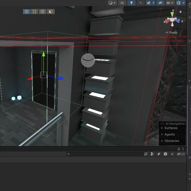Open the scene effects dropdown arrow
This screenshot has width=191, height=191.
tap(154, 3)
